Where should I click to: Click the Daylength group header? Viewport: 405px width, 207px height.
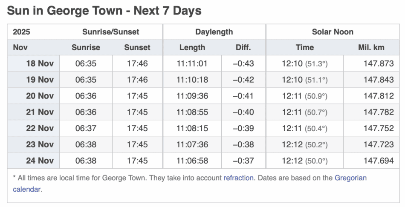[x=214, y=32]
